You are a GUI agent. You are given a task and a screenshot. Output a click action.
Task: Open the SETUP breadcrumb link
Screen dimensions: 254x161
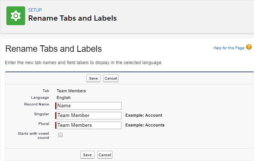pos(35,10)
